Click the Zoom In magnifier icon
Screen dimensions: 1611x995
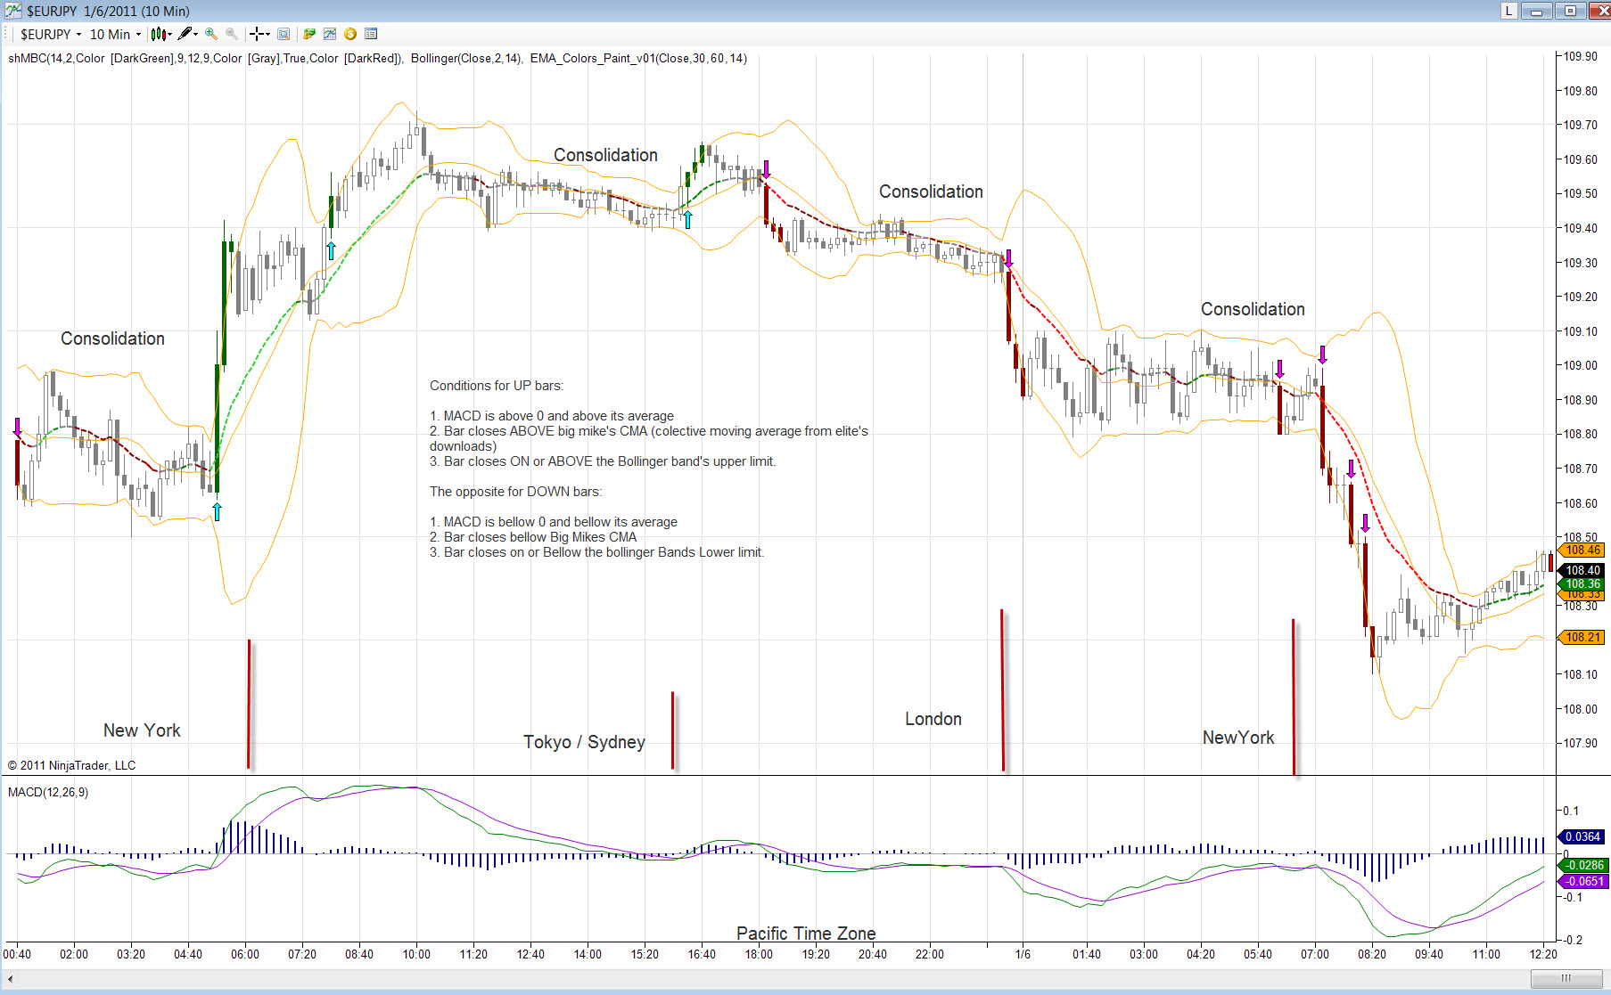pos(211,34)
